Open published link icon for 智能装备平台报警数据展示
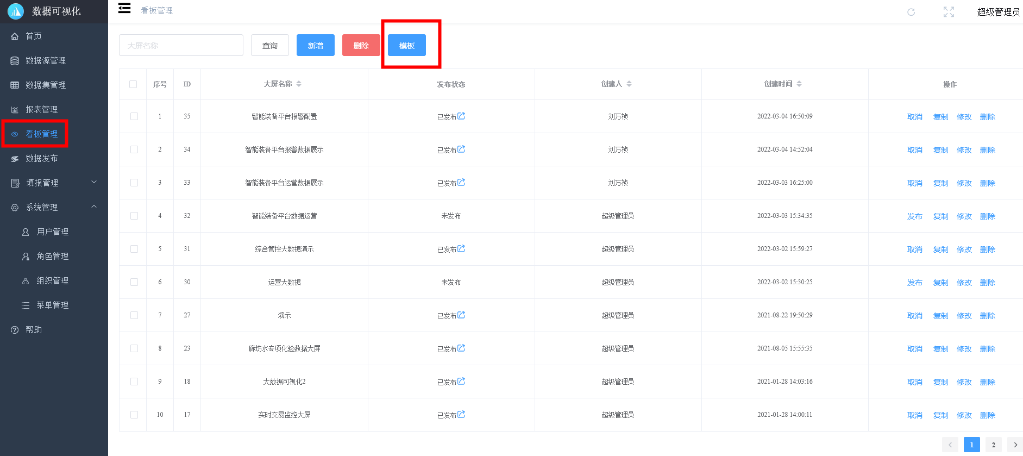 [461, 149]
